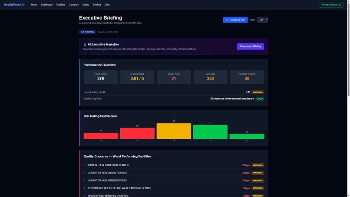Open the Chat page
Image resolution: width=350 pixels, height=197 pixels.
point(107,5)
